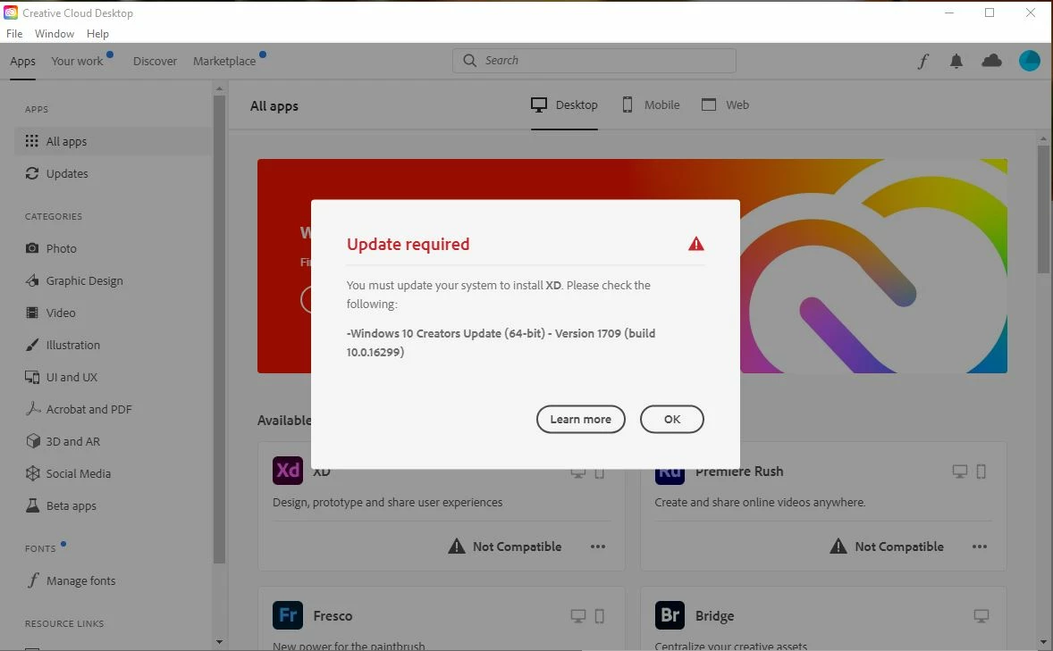Minimize the Creative Cloud Desktop window
1053x651 pixels.
click(949, 13)
